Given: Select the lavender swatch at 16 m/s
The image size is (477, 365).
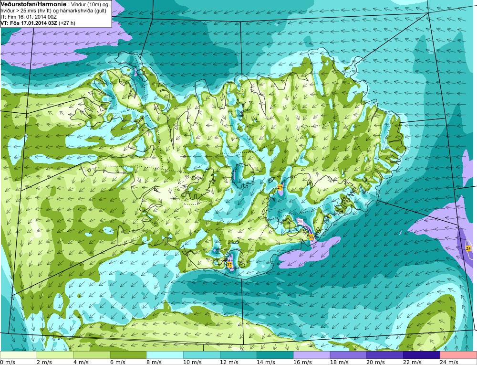Looking at the screenshot, I should click(311, 355).
